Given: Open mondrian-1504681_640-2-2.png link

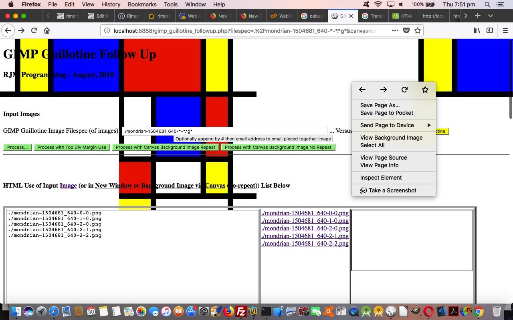Looking at the screenshot, I should tap(305, 244).
